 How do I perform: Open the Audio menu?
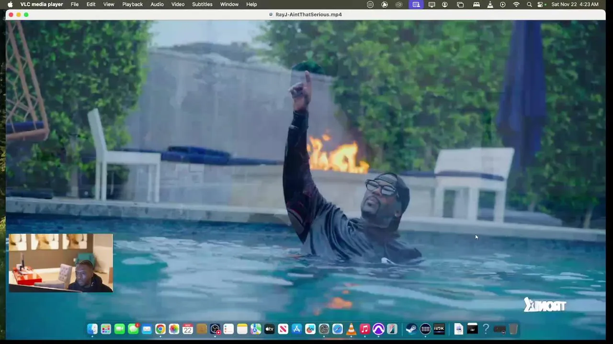click(157, 4)
